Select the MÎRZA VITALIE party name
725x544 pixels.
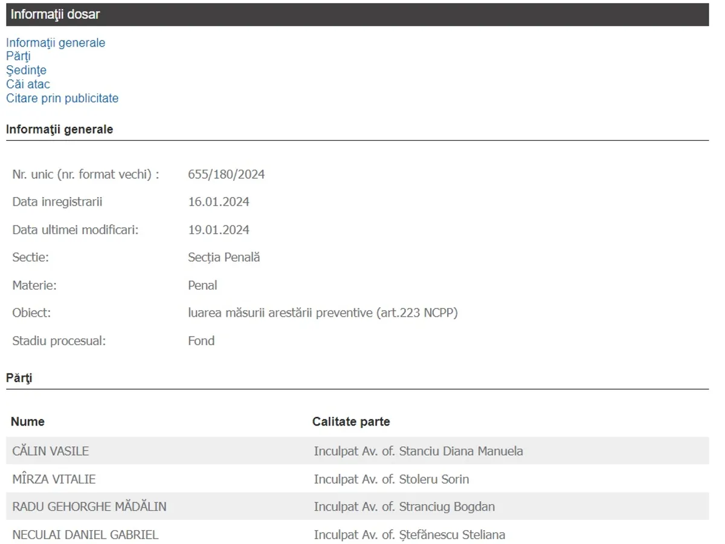pyautogui.click(x=54, y=479)
